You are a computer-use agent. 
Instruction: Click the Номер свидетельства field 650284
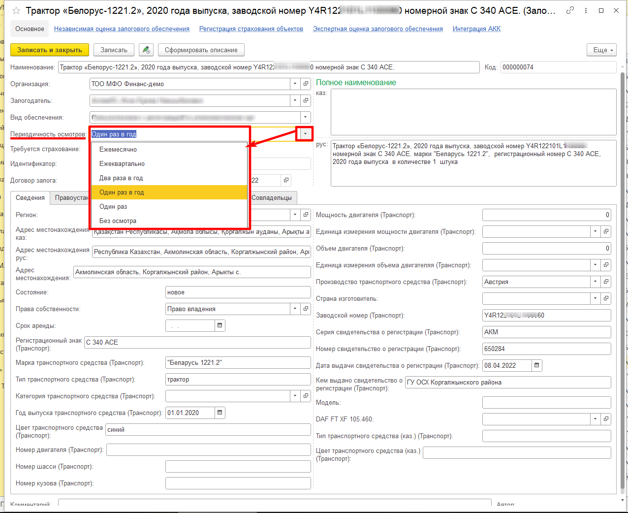pyautogui.click(x=547, y=349)
